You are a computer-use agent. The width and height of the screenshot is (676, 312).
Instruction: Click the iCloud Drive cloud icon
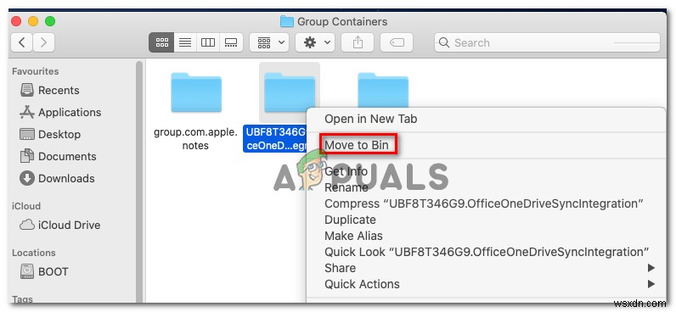(x=27, y=225)
